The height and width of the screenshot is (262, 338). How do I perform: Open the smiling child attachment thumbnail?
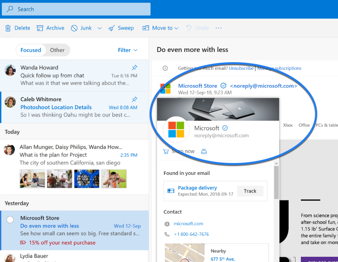pyautogui.click(x=114, y=179)
